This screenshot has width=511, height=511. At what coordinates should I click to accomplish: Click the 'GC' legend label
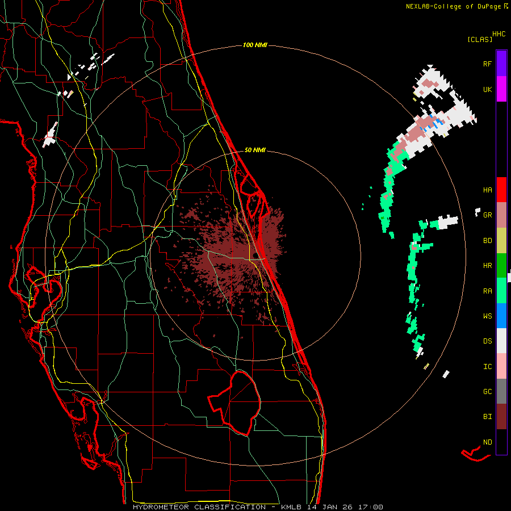pos(487,392)
